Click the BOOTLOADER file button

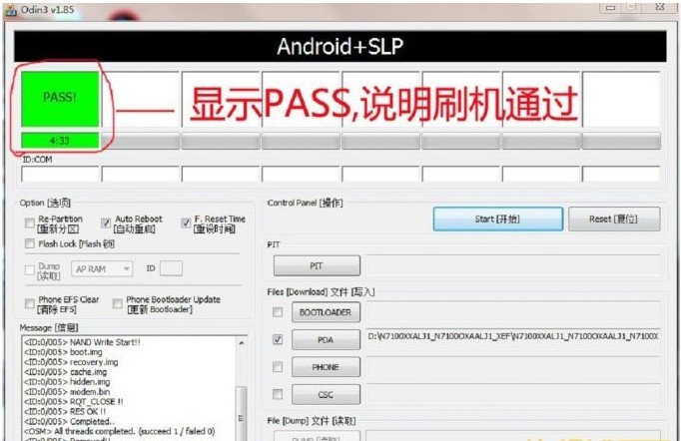(x=326, y=312)
